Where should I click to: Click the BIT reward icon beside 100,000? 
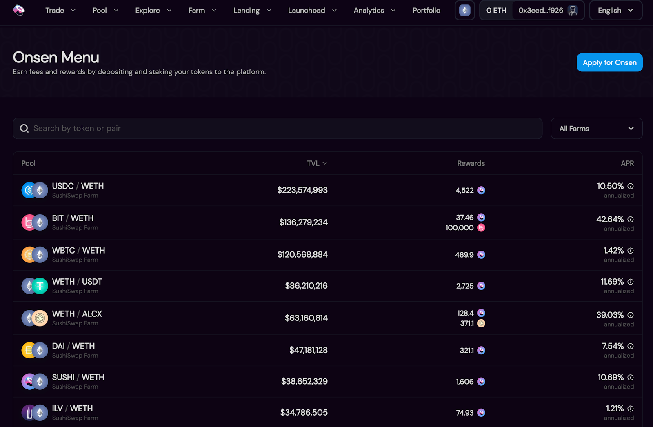pos(481,228)
